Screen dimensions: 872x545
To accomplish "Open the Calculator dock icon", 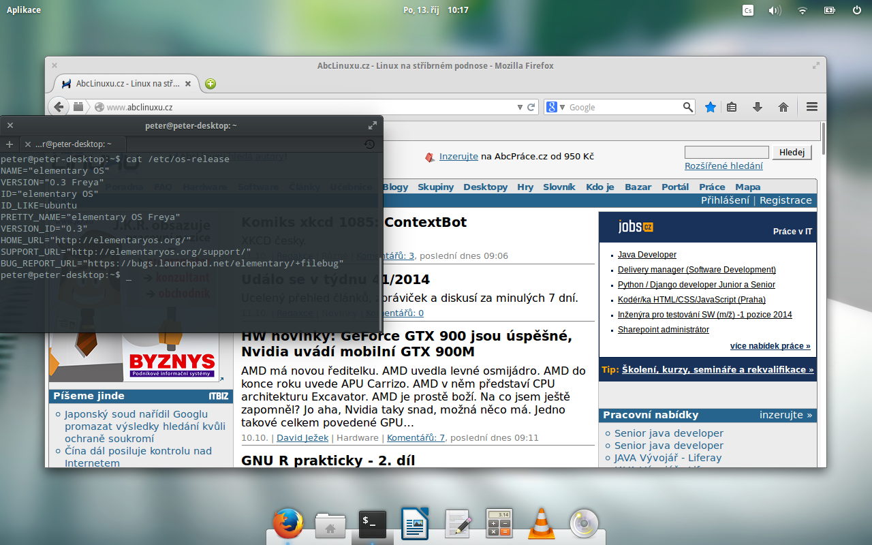I will (x=499, y=525).
